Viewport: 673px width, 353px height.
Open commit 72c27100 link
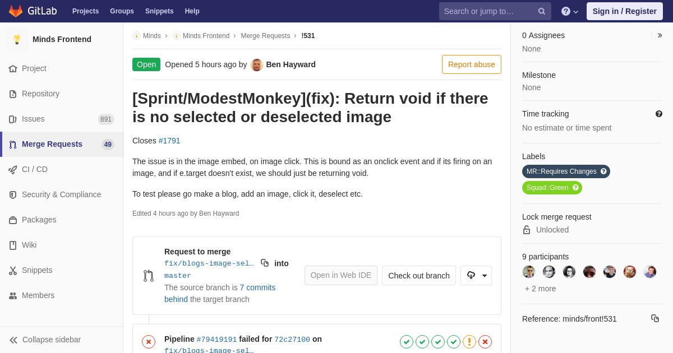pyautogui.click(x=292, y=340)
